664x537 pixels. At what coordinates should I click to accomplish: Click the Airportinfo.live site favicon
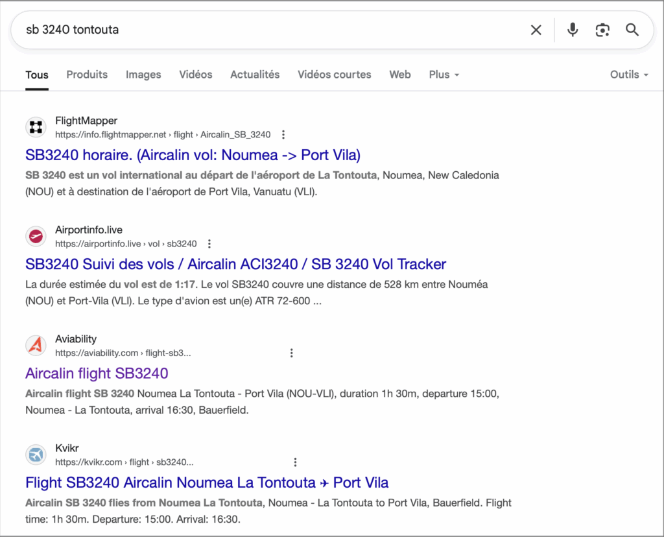tap(36, 236)
